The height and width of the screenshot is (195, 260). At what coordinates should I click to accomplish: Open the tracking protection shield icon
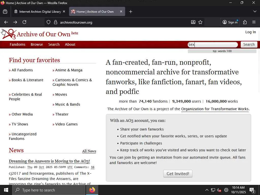(48, 22)
